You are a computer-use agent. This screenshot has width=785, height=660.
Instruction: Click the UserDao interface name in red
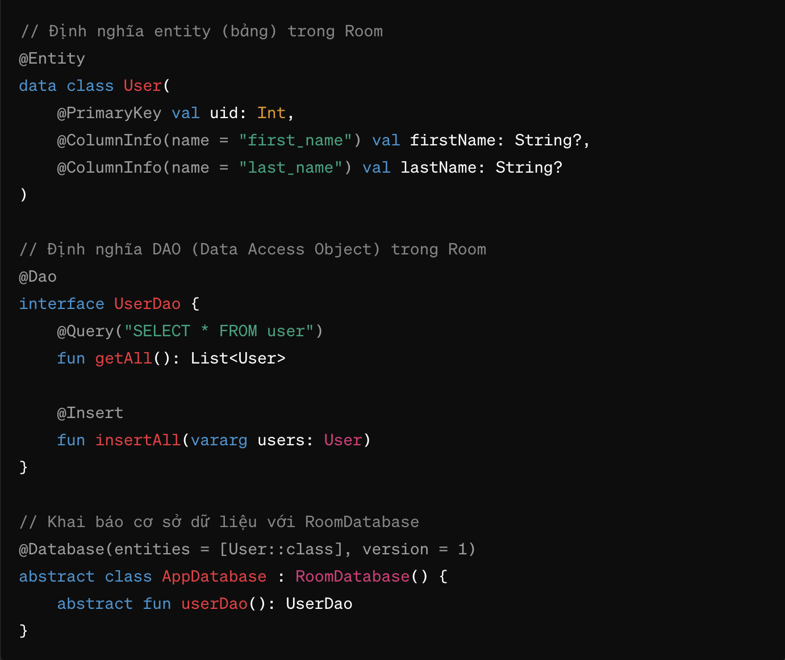(147, 304)
